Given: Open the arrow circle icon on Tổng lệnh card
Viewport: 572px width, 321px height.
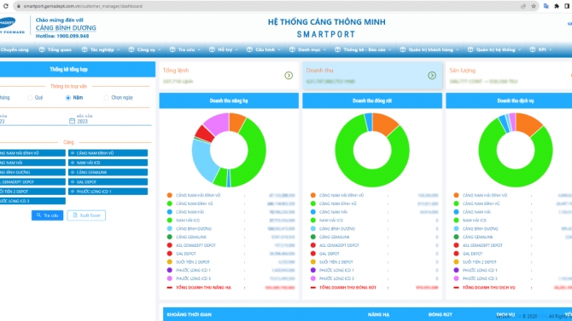Looking at the screenshot, I should [289, 75].
